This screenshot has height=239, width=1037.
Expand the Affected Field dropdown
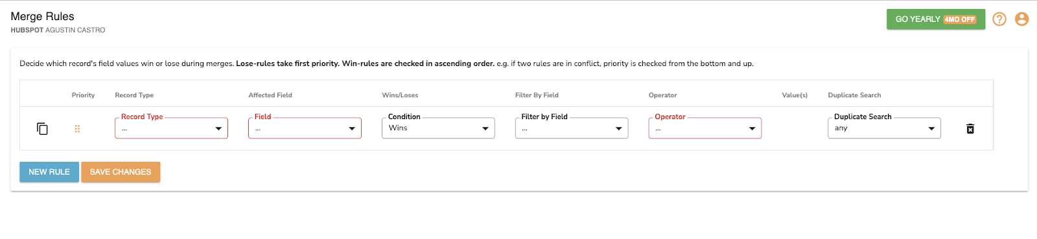click(x=305, y=128)
